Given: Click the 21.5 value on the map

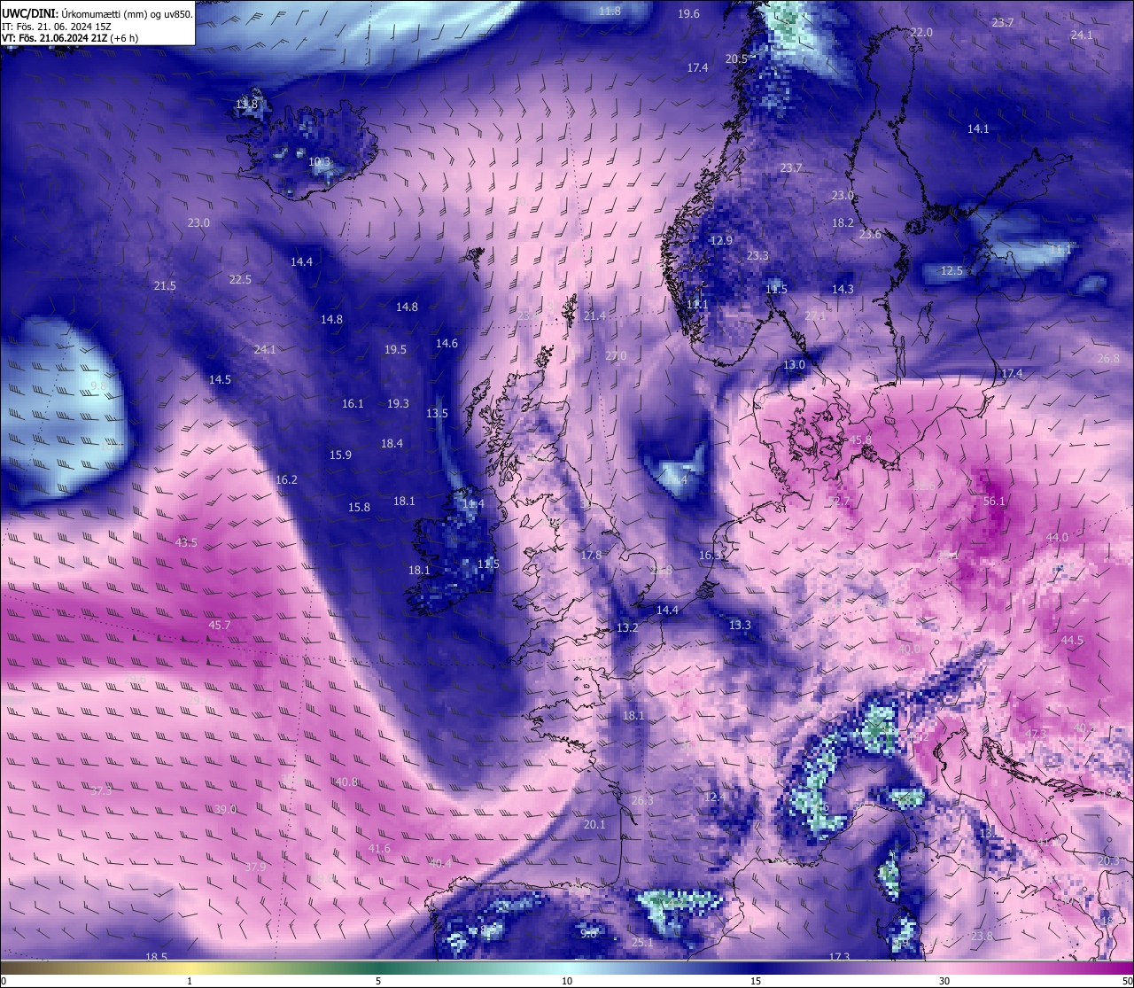Looking at the screenshot, I should tap(165, 286).
